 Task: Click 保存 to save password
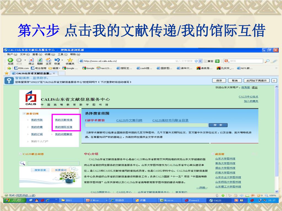click(x=219, y=80)
